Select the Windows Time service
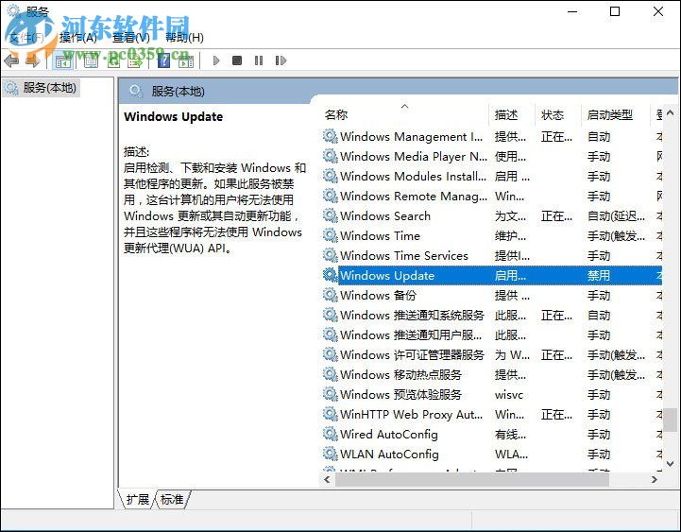The height and width of the screenshot is (532, 681). pyautogui.click(x=492, y=235)
